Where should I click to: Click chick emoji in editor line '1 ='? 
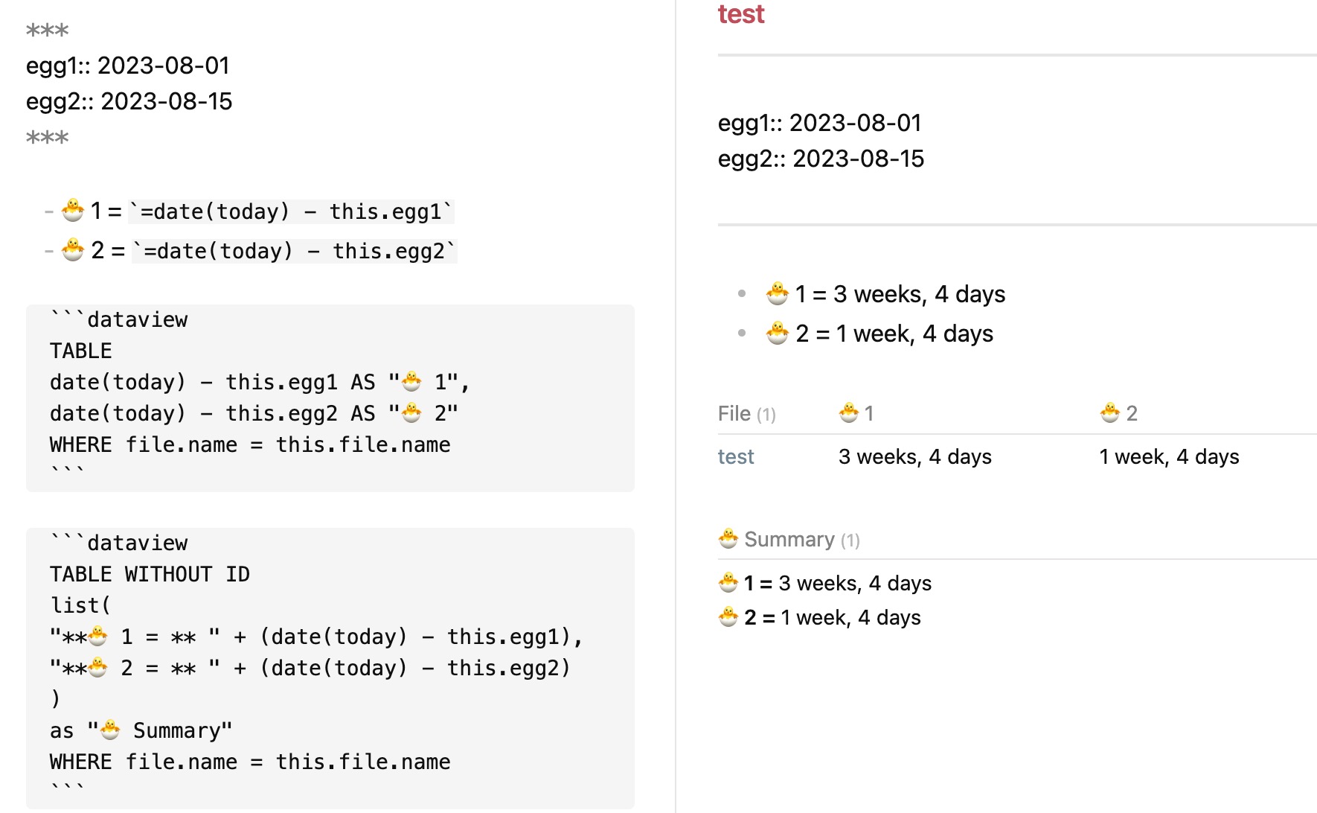[72, 211]
